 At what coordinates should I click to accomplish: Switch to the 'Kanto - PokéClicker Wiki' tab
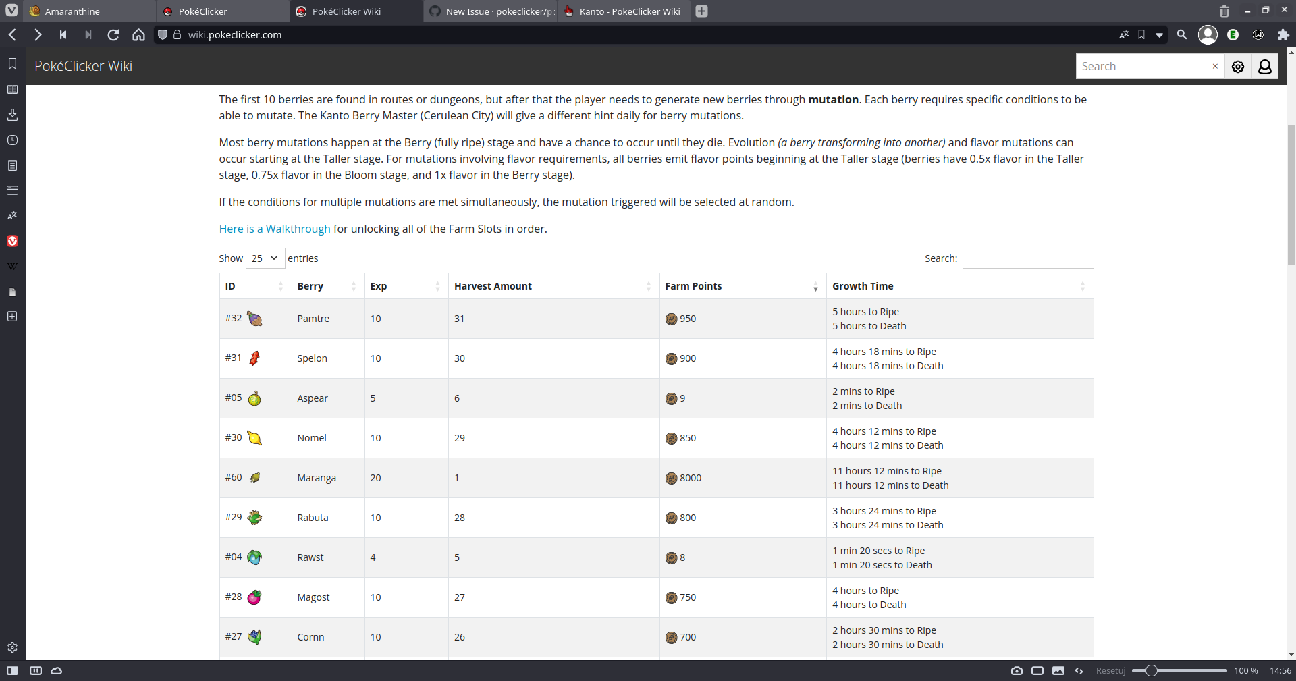pyautogui.click(x=622, y=11)
